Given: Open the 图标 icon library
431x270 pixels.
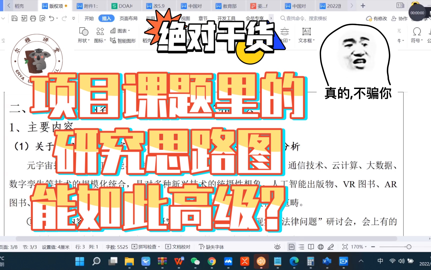Looking at the screenshot, I should 100,35.
